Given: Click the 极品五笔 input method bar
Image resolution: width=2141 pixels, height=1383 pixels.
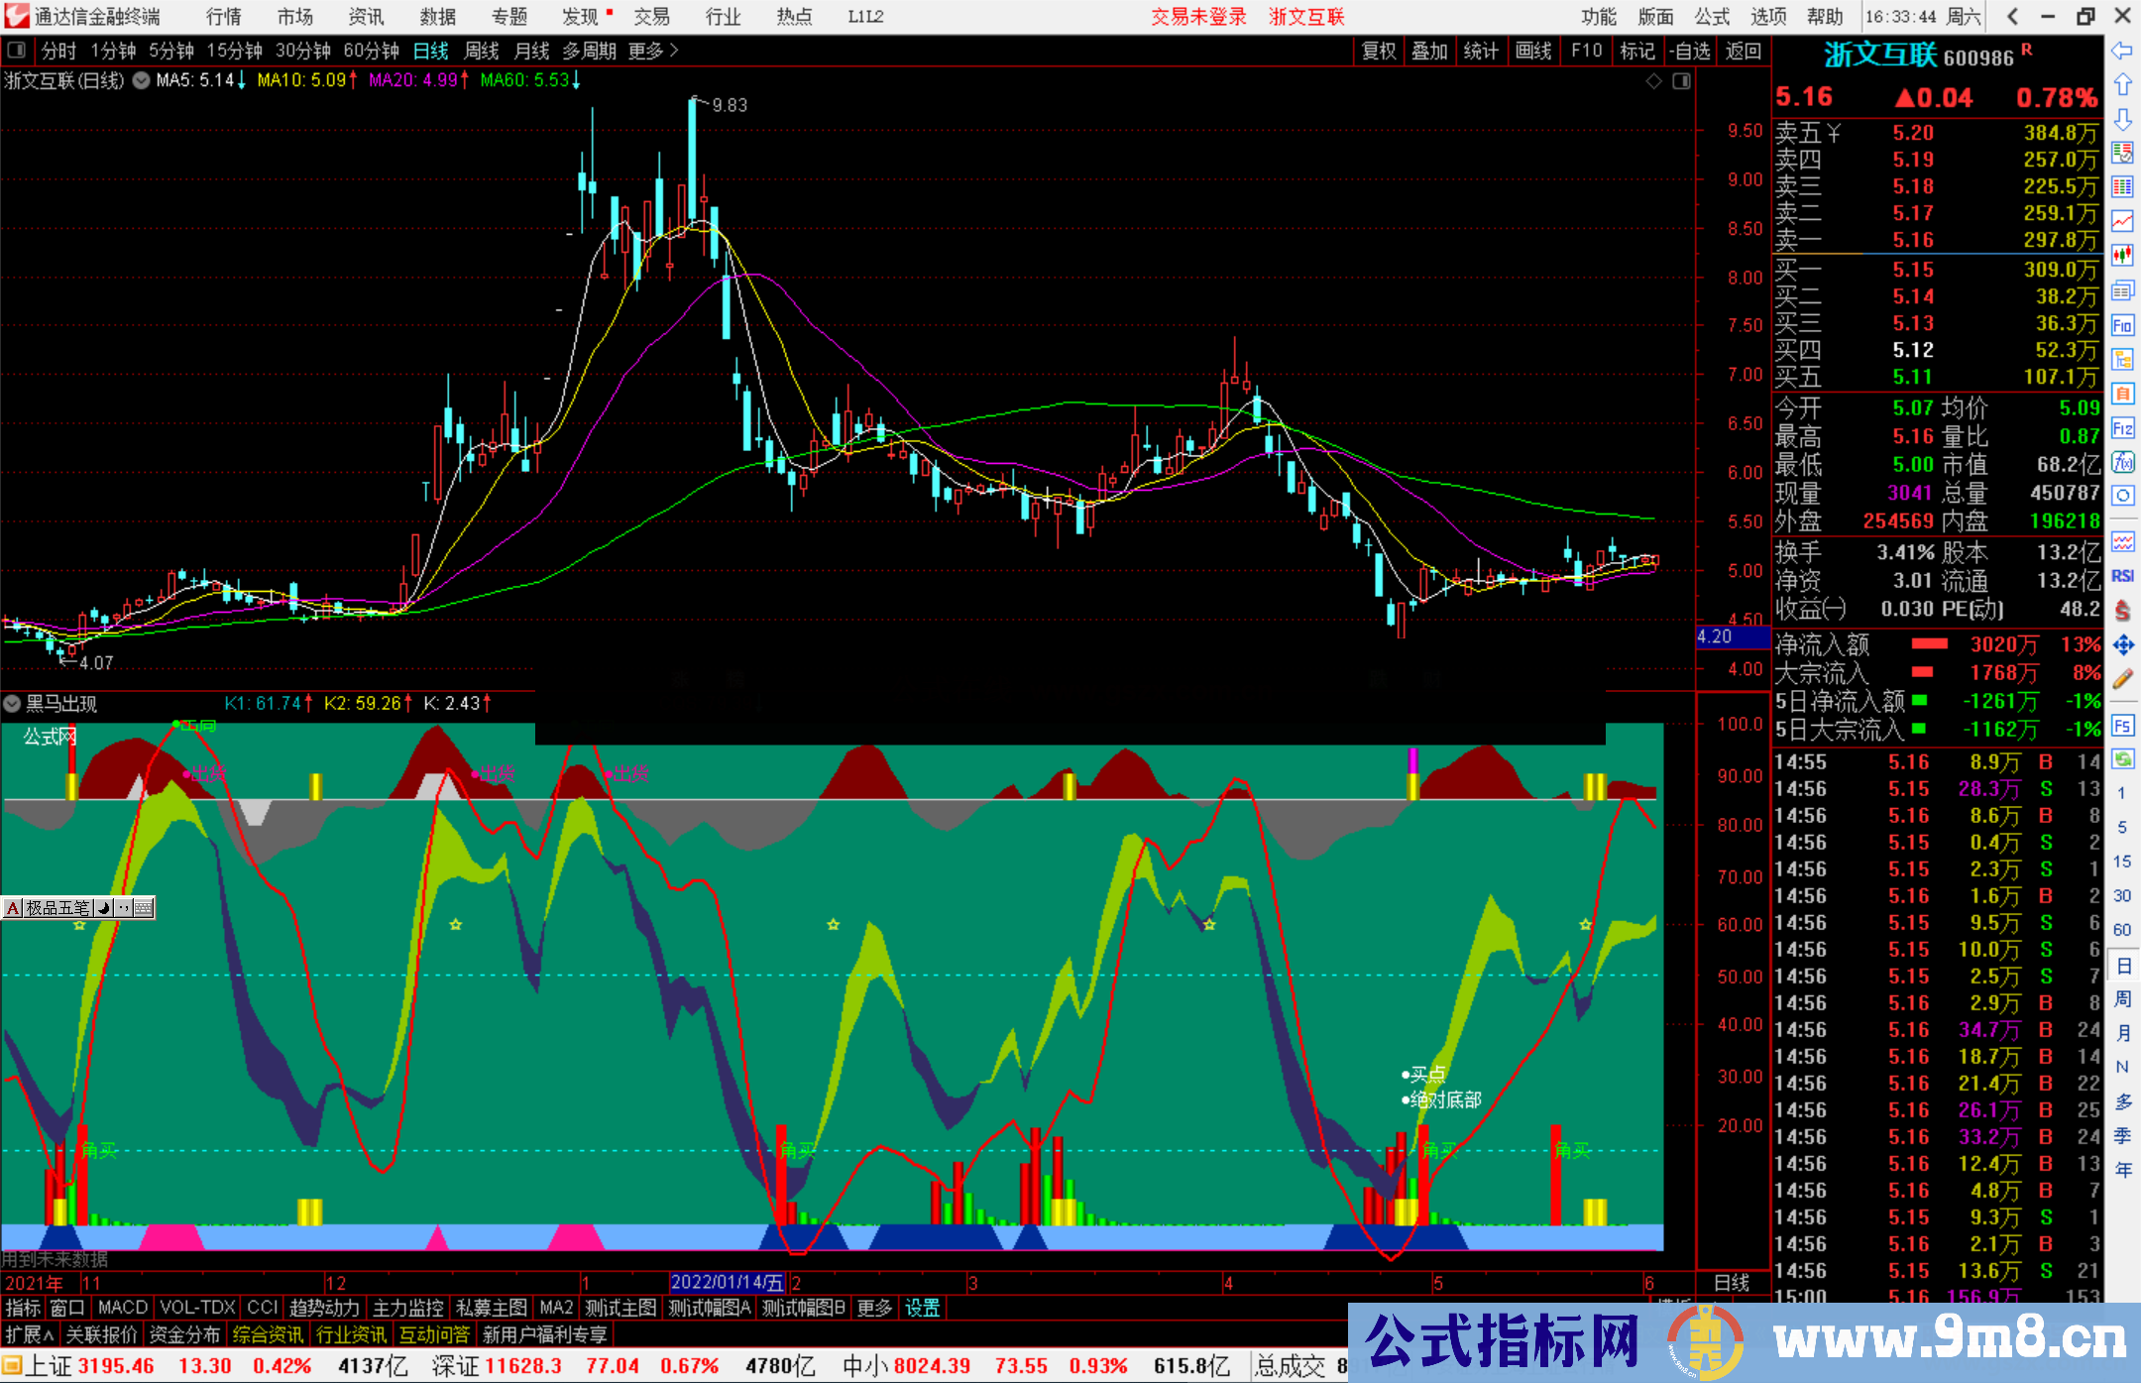Looking at the screenshot, I should coord(57,908).
